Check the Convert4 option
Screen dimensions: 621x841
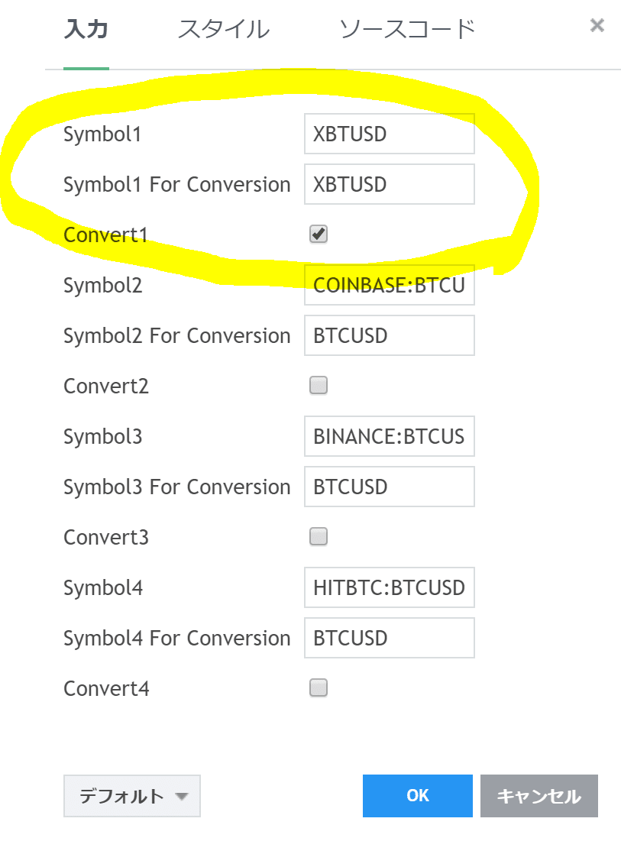(319, 688)
